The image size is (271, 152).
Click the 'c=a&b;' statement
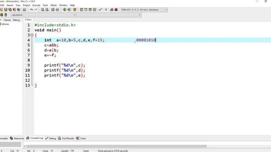pos(51,45)
